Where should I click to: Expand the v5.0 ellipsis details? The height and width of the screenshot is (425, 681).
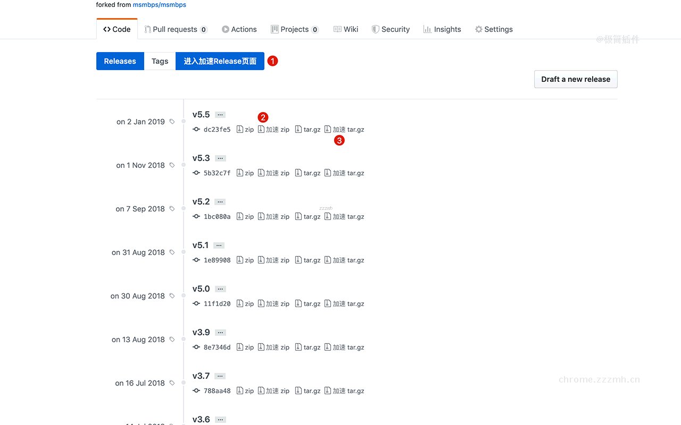click(220, 289)
